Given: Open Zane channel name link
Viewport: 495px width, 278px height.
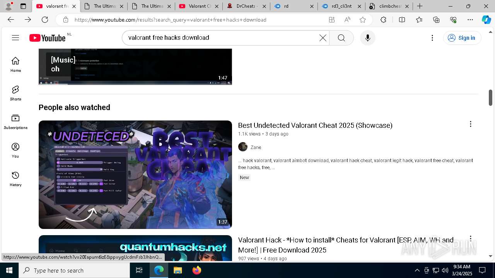Looking at the screenshot, I should pos(256,147).
